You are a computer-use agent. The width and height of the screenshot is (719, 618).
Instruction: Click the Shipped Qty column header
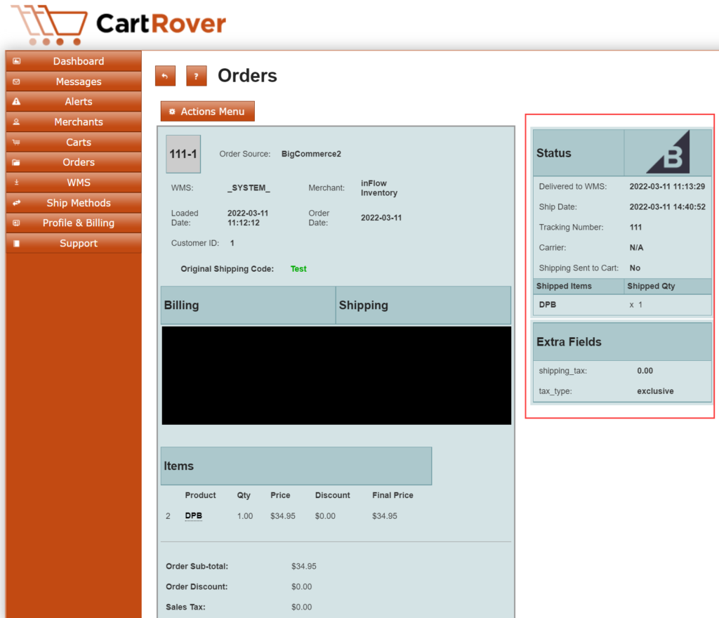pos(651,286)
